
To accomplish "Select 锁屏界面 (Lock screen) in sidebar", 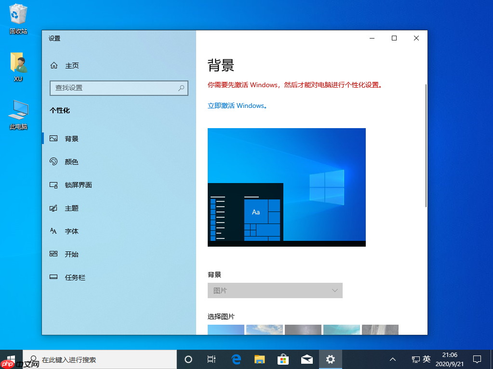I will 77,184.
